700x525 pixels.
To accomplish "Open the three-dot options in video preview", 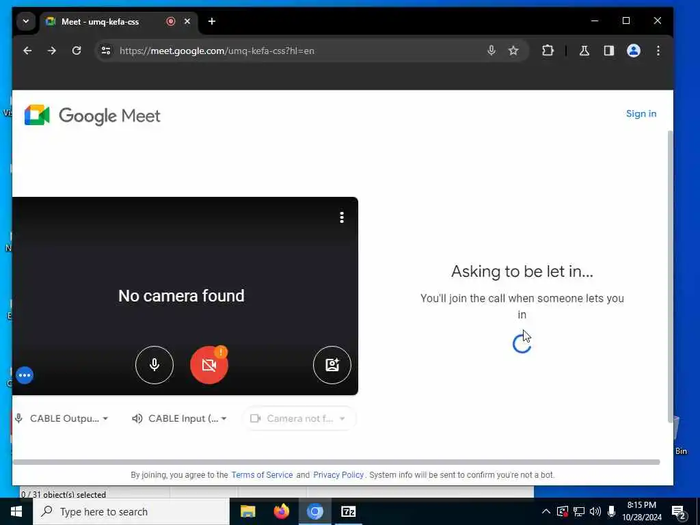I will coord(342,217).
